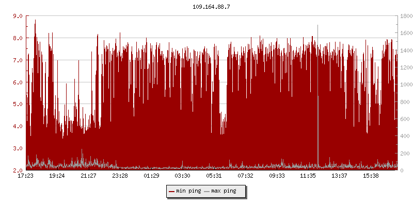Click the tall gray max ping spike
Image resolution: width=413 pixels, height=206 pixels.
[x=318, y=129]
